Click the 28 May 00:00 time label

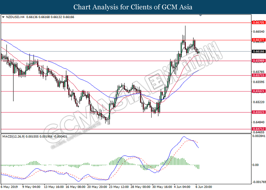tap(141, 187)
